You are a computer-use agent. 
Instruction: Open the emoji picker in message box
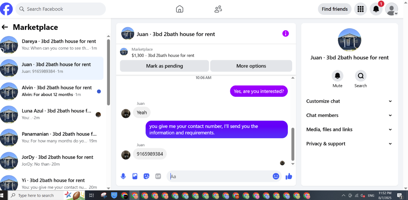276,176
